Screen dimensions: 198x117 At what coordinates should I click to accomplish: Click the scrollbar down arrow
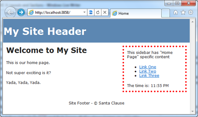(192, 111)
